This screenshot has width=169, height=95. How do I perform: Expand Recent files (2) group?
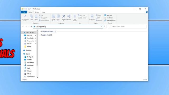[x=40, y=35]
